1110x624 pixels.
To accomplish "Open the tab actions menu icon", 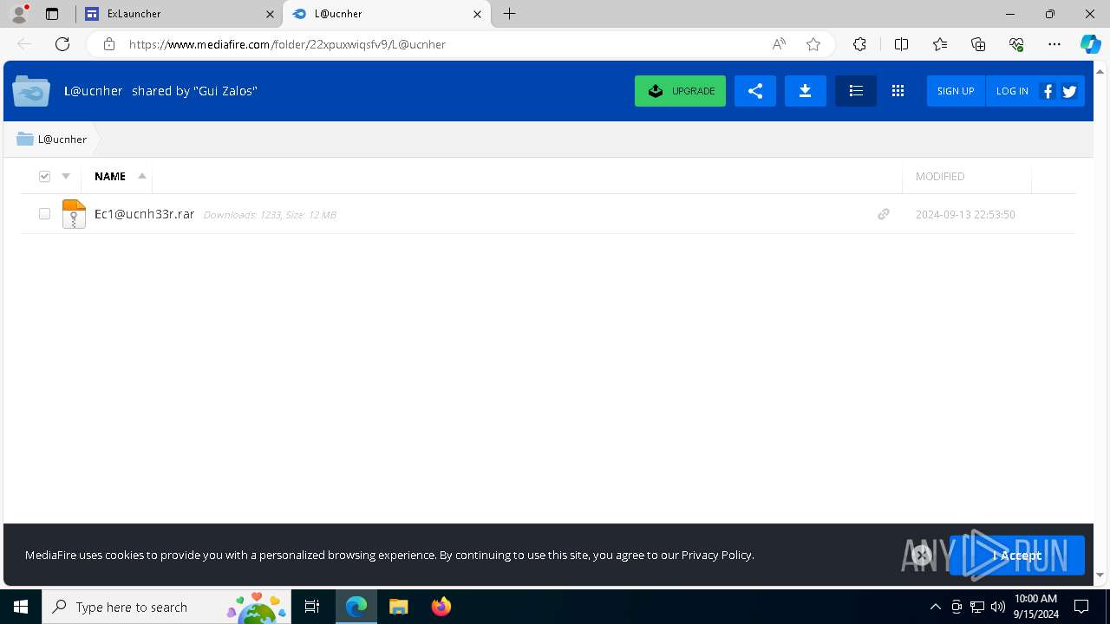I will click(x=52, y=14).
